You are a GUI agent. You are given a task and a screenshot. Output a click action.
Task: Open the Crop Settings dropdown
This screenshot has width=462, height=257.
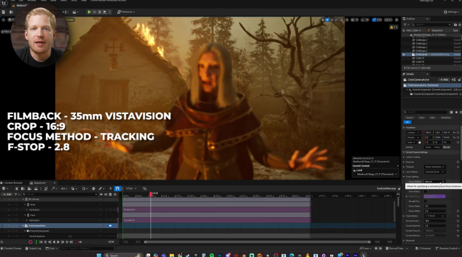[435, 216]
